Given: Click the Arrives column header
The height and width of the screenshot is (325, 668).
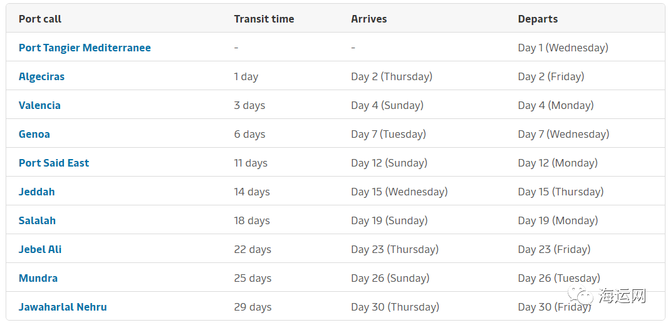Looking at the screenshot, I should click(369, 19).
